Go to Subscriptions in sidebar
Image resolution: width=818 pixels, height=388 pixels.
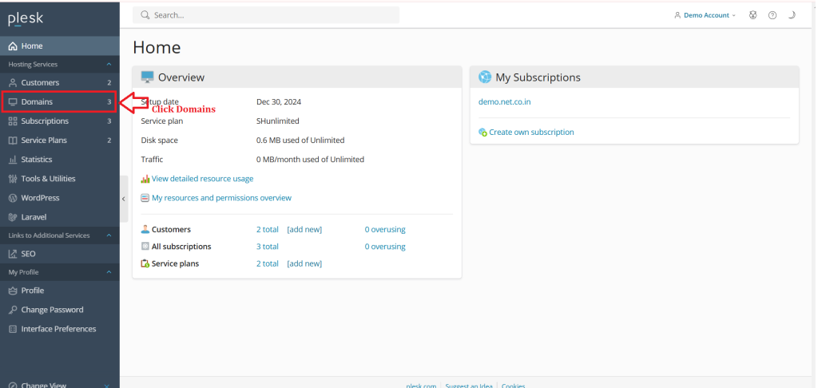click(59, 121)
